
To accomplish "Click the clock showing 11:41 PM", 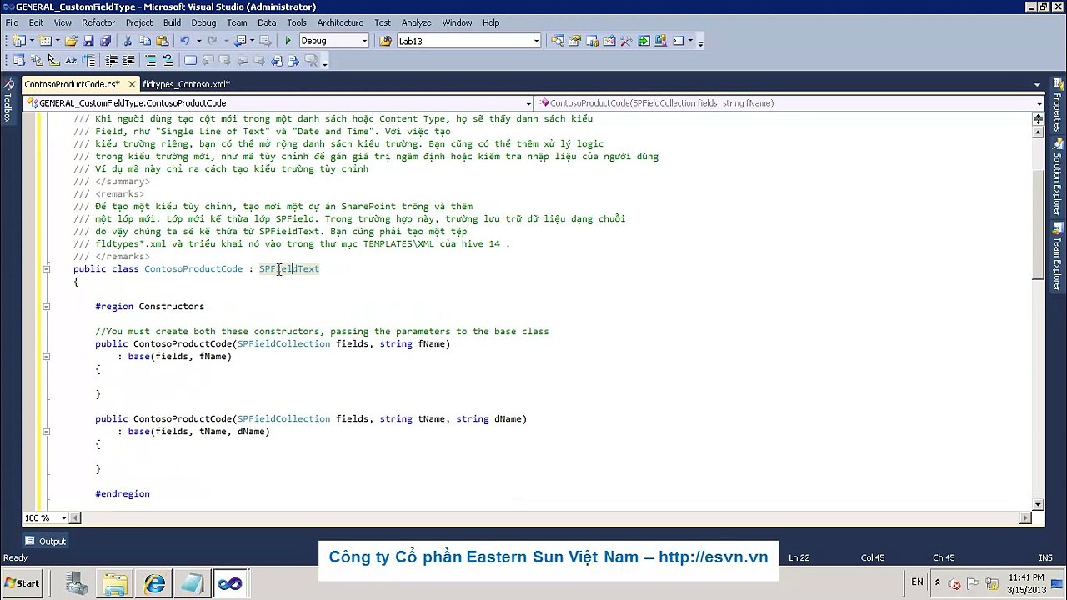I will pos(1025,577).
